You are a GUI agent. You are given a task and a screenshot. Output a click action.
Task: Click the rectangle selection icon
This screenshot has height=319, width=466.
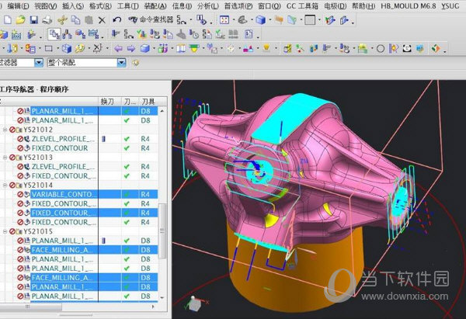(x=48, y=48)
